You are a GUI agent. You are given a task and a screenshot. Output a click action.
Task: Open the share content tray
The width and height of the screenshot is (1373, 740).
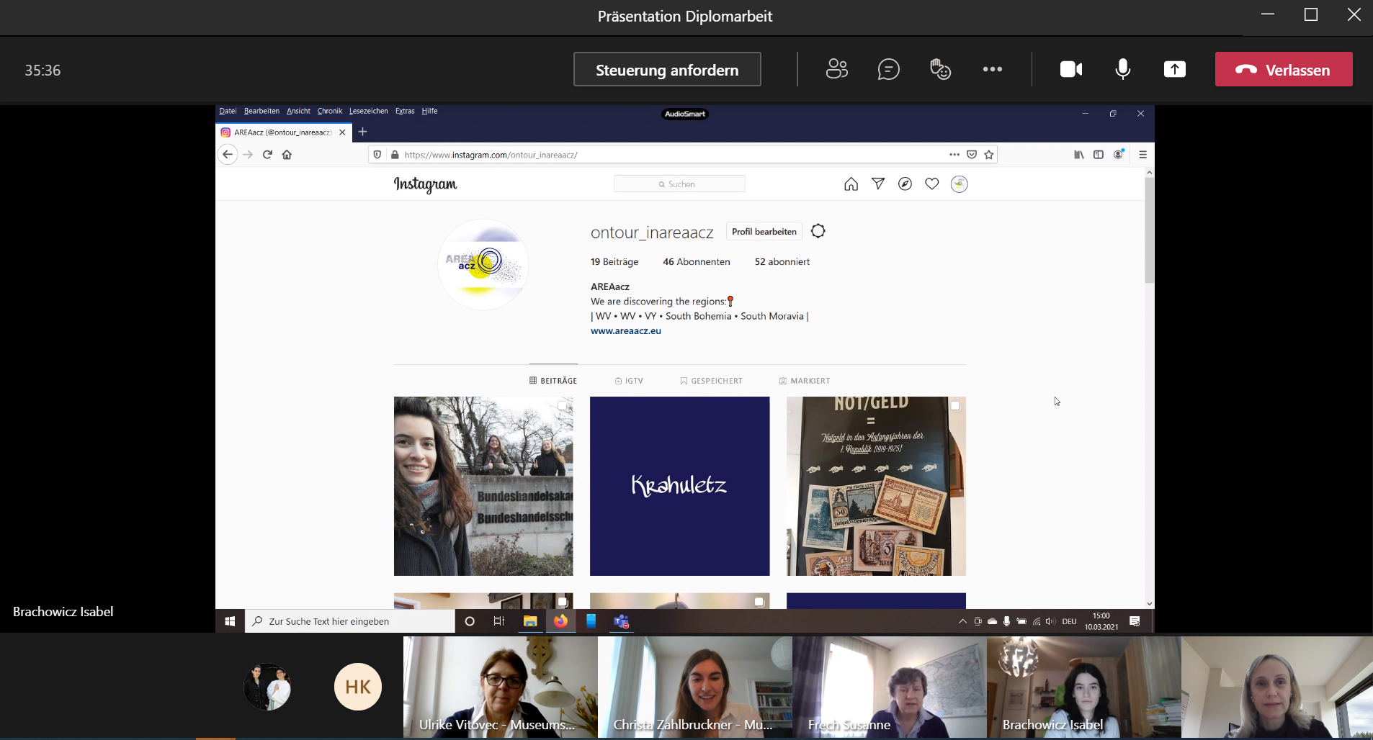point(1175,69)
